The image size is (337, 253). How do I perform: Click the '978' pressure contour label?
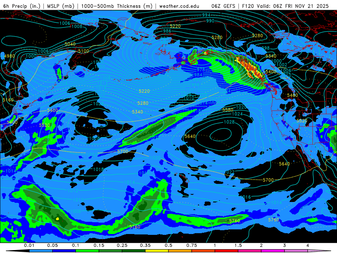pos(201,70)
